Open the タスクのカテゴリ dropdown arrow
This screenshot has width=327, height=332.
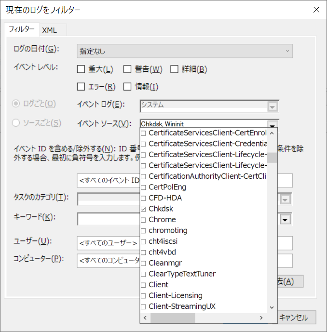click(x=285, y=199)
